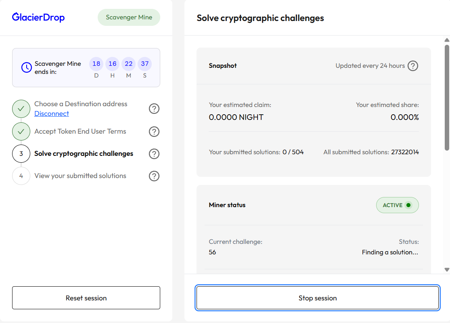Click the scrollbar up arrow

(x=446, y=40)
